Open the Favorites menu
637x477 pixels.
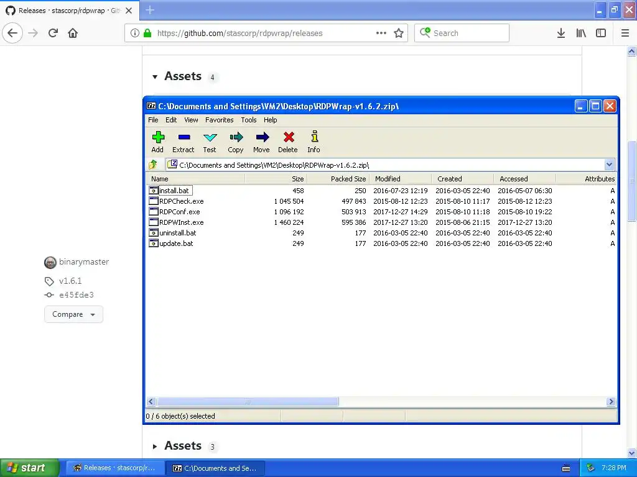[x=220, y=120]
